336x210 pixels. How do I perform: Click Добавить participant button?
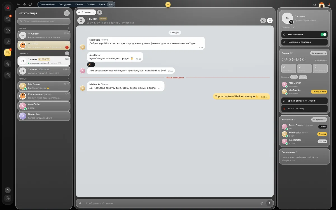pyautogui.click(x=319, y=120)
